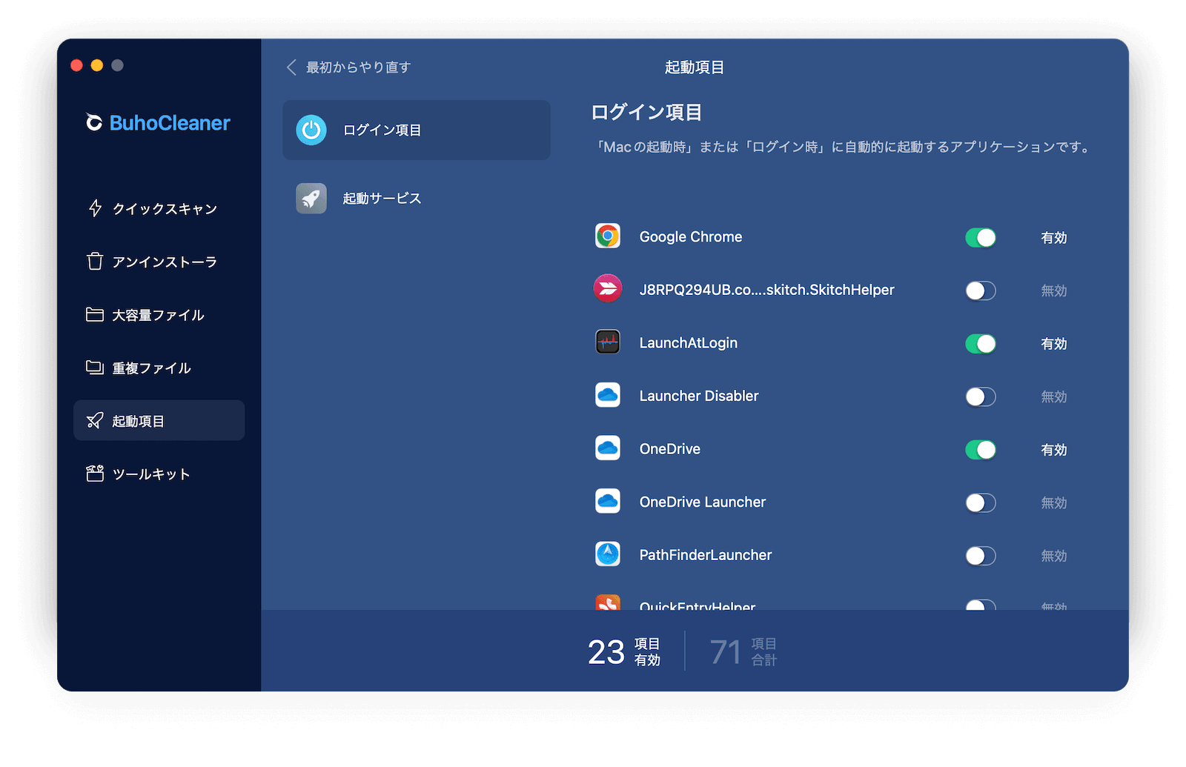
Task: Switch to the 起動サービス tab
Action: (x=417, y=199)
